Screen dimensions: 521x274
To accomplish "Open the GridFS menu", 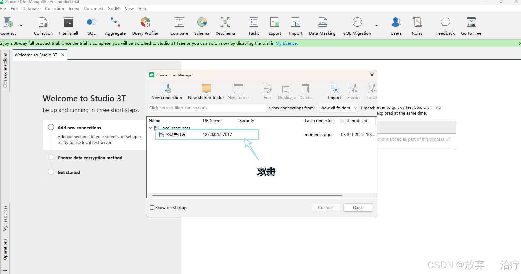I will pyautogui.click(x=114, y=9).
